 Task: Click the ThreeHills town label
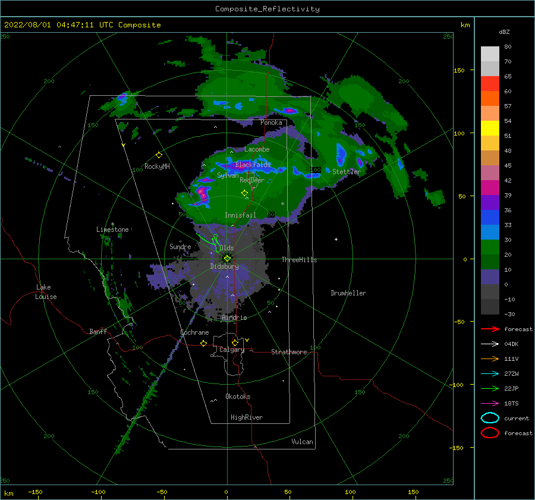pos(299,260)
